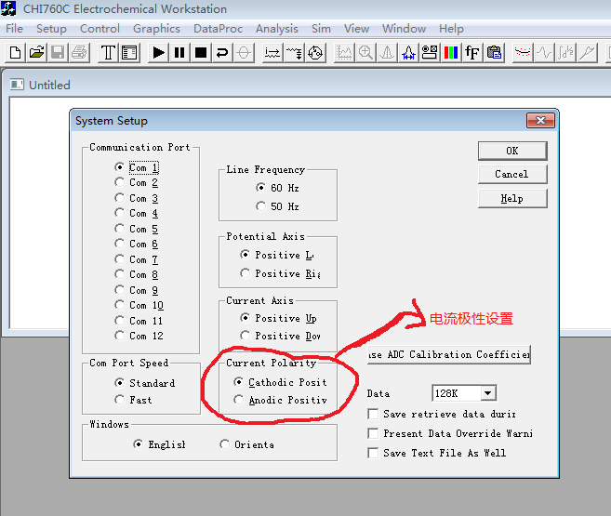The height and width of the screenshot is (516, 611).
Task: Open the Help menu in menu bar
Action: [451, 29]
